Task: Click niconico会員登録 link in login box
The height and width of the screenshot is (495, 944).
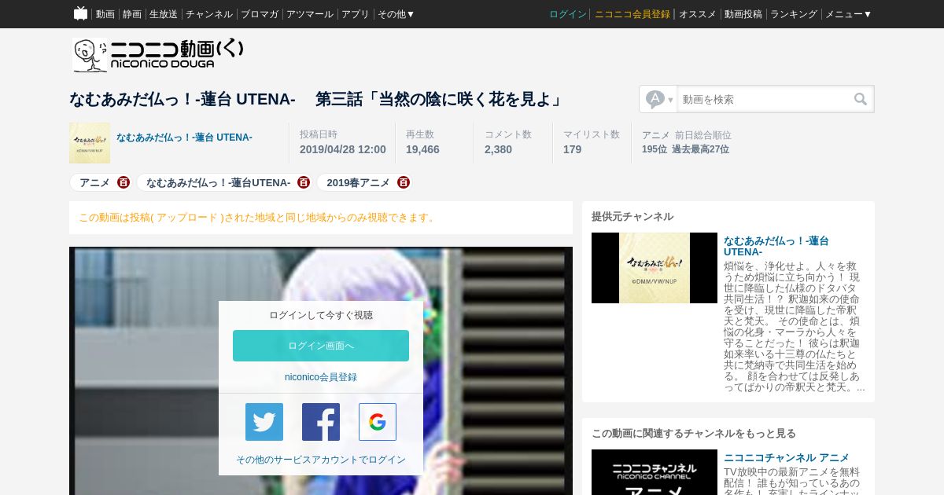Action: click(321, 377)
